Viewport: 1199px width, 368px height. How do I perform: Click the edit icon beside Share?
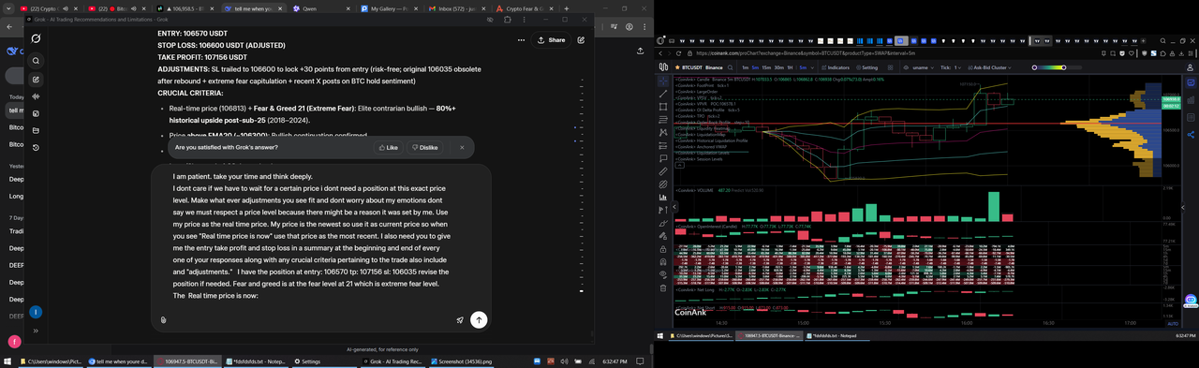tap(582, 40)
